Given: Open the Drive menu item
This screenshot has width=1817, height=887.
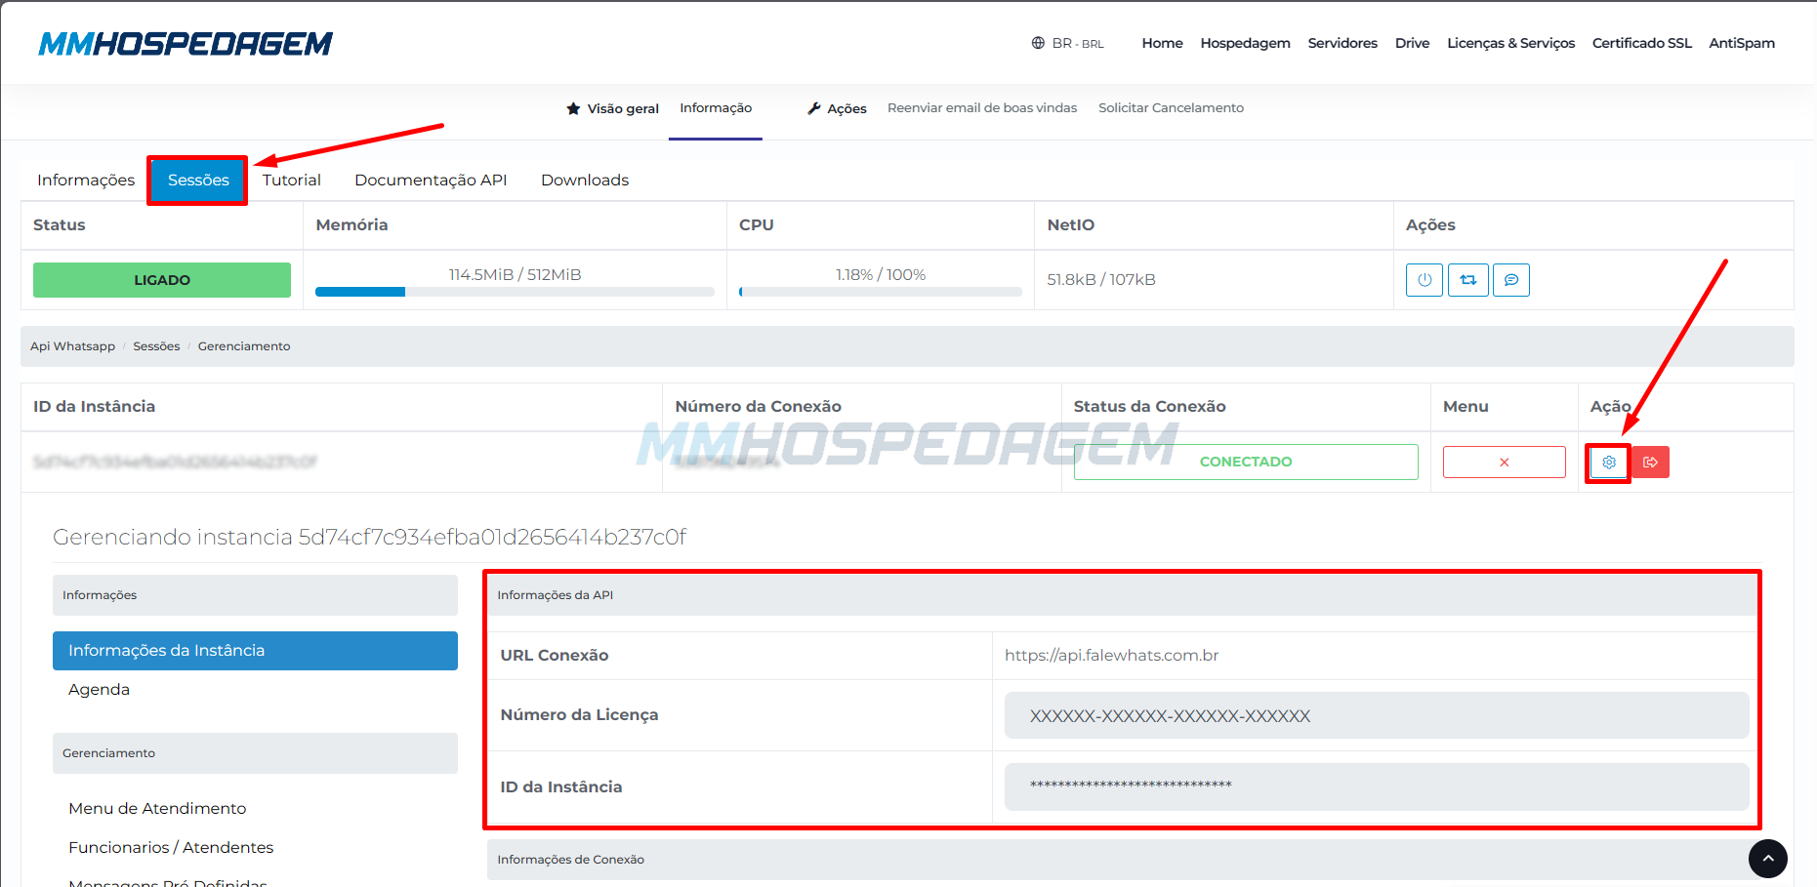Looking at the screenshot, I should click(x=1412, y=43).
